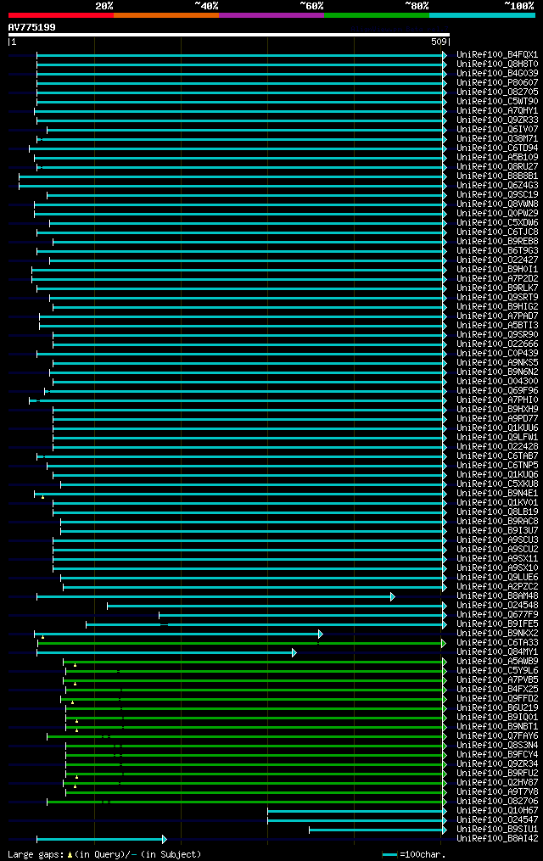The width and height of the screenshot is (543, 861).
Task: Click UniRef100_Q8LB19 label
Action: 497,512
